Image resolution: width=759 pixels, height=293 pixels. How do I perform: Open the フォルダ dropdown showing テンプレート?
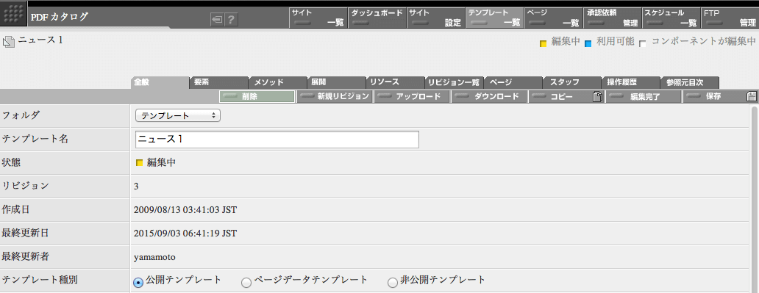click(x=178, y=115)
